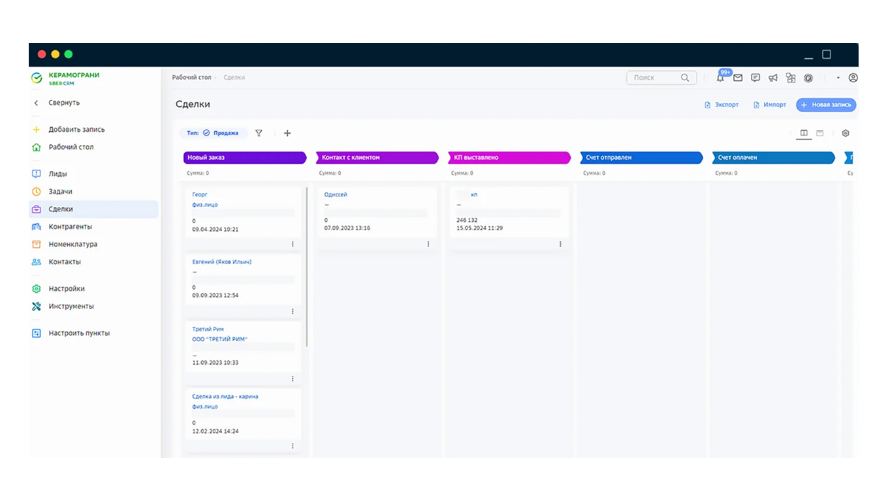Open the filter funnel icon
The width and height of the screenshot is (888, 501).
coord(259,133)
